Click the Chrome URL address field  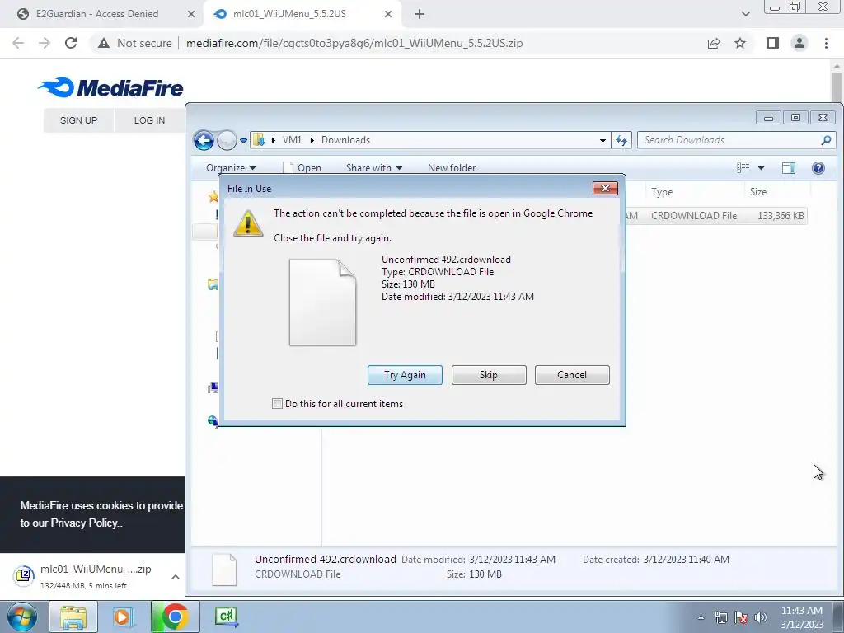tap(354, 43)
